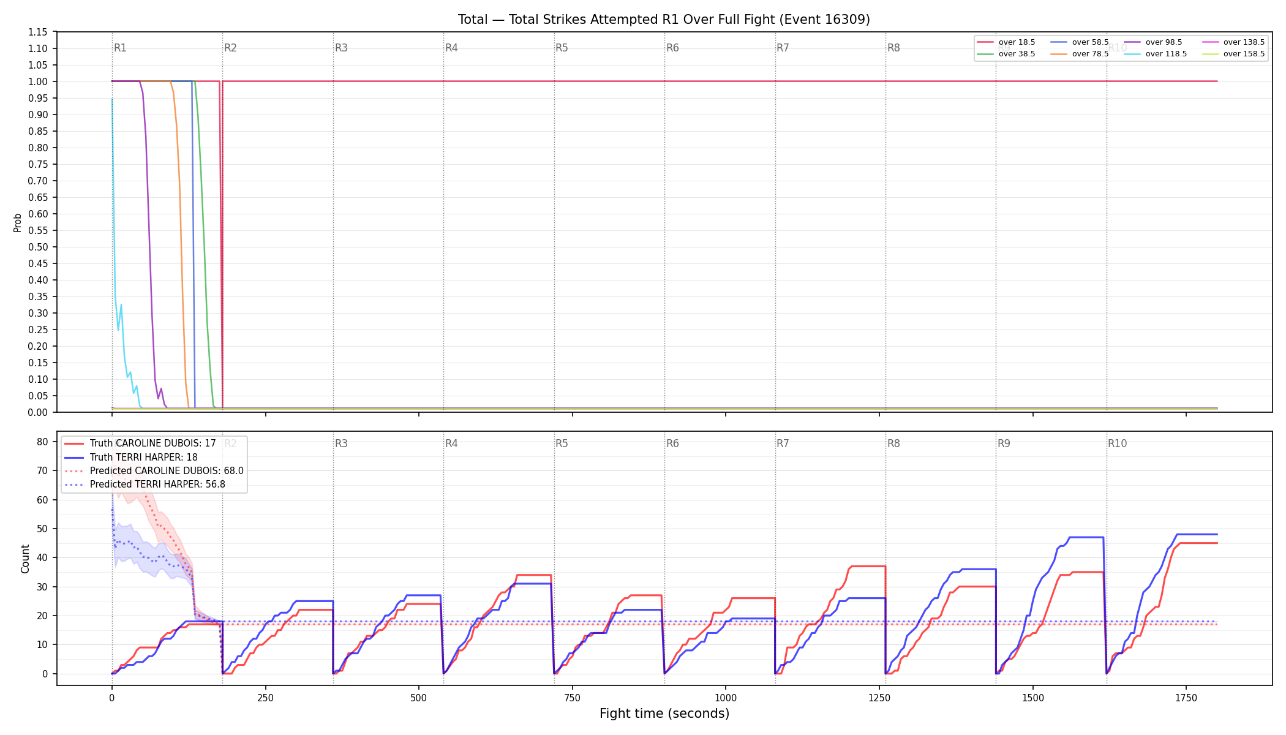Click the 1000 tick on the x-axis
Viewport: 1286px width, 735px height.
click(x=726, y=698)
